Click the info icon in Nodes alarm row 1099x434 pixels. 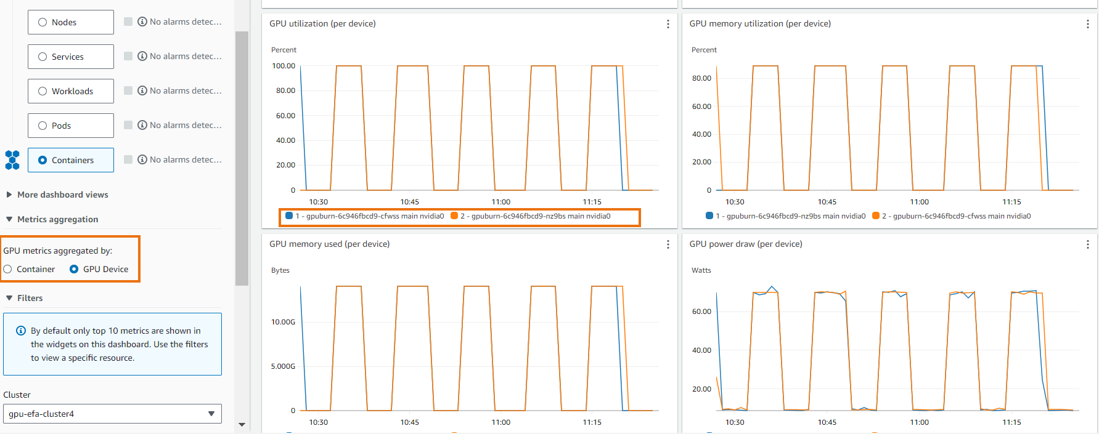[x=142, y=22]
